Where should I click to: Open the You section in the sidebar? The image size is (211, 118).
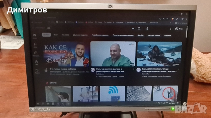click(37, 63)
